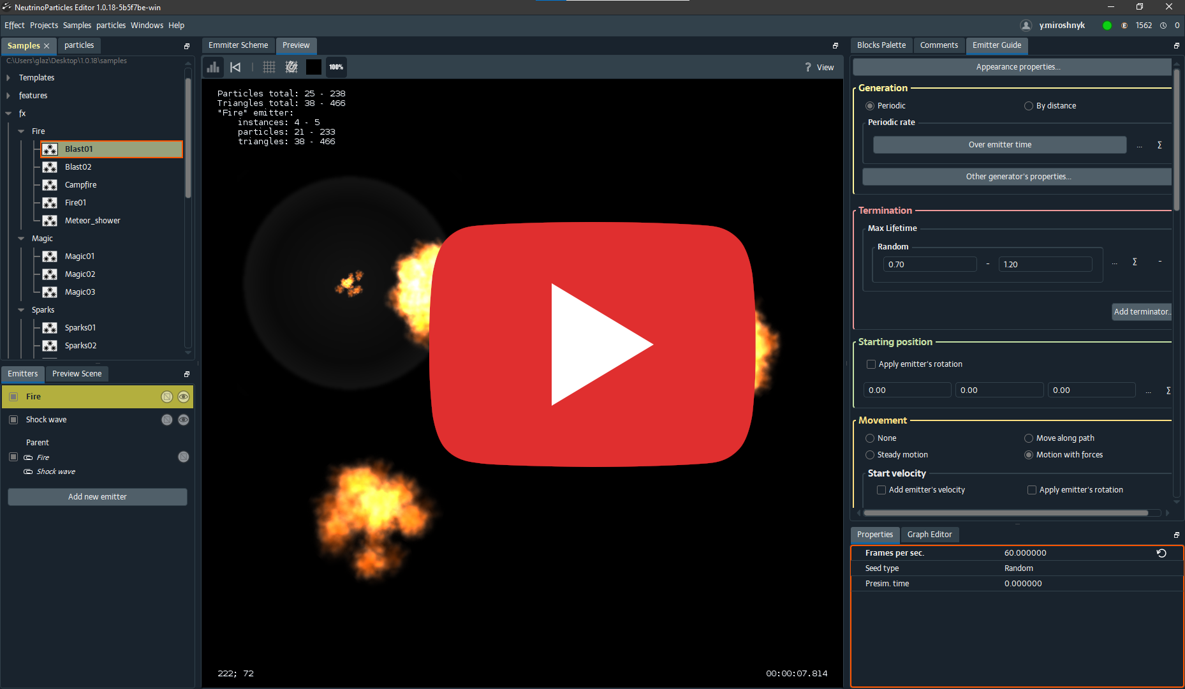Collapse the Sparks group
The width and height of the screenshot is (1185, 689).
tap(21, 309)
